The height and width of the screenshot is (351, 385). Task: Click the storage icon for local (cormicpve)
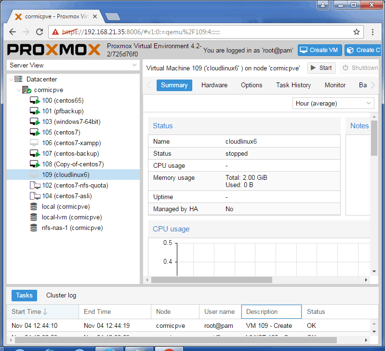pos(34,206)
